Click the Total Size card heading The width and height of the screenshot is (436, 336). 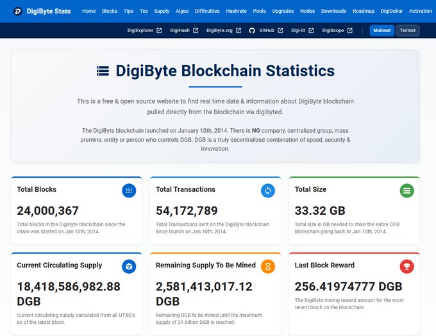click(x=310, y=189)
